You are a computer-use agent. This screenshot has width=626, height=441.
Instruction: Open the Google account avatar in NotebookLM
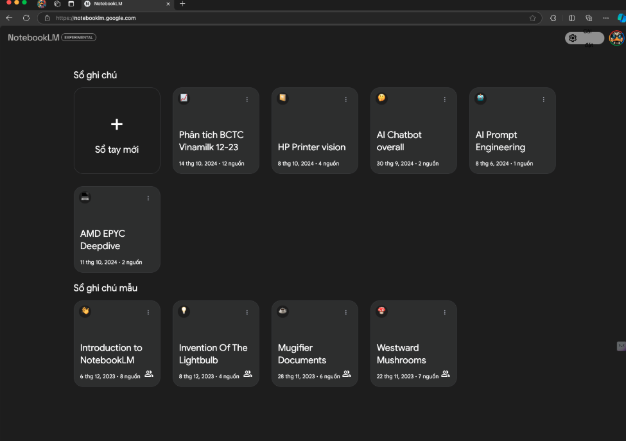[x=617, y=39]
